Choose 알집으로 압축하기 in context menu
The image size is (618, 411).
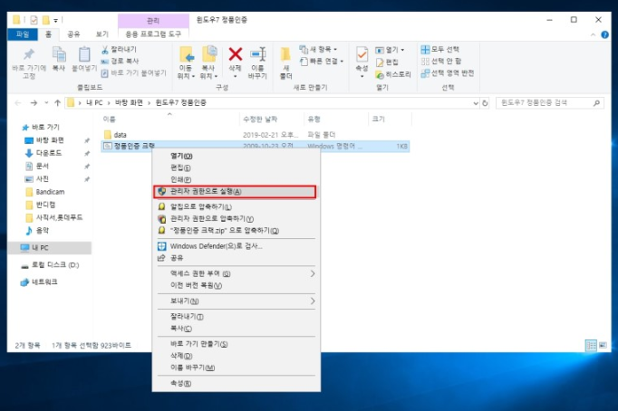pyautogui.click(x=237, y=206)
